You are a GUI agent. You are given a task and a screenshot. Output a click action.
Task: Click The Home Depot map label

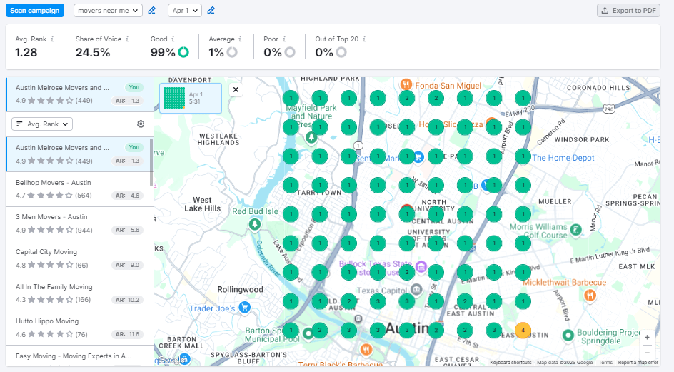(563, 158)
